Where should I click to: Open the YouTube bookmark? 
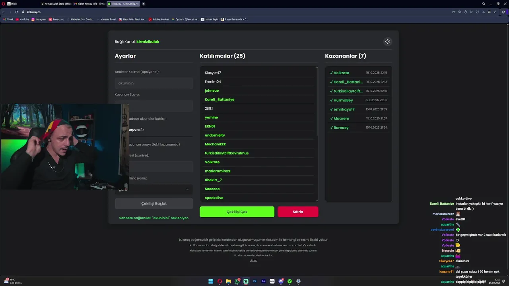(x=22, y=19)
